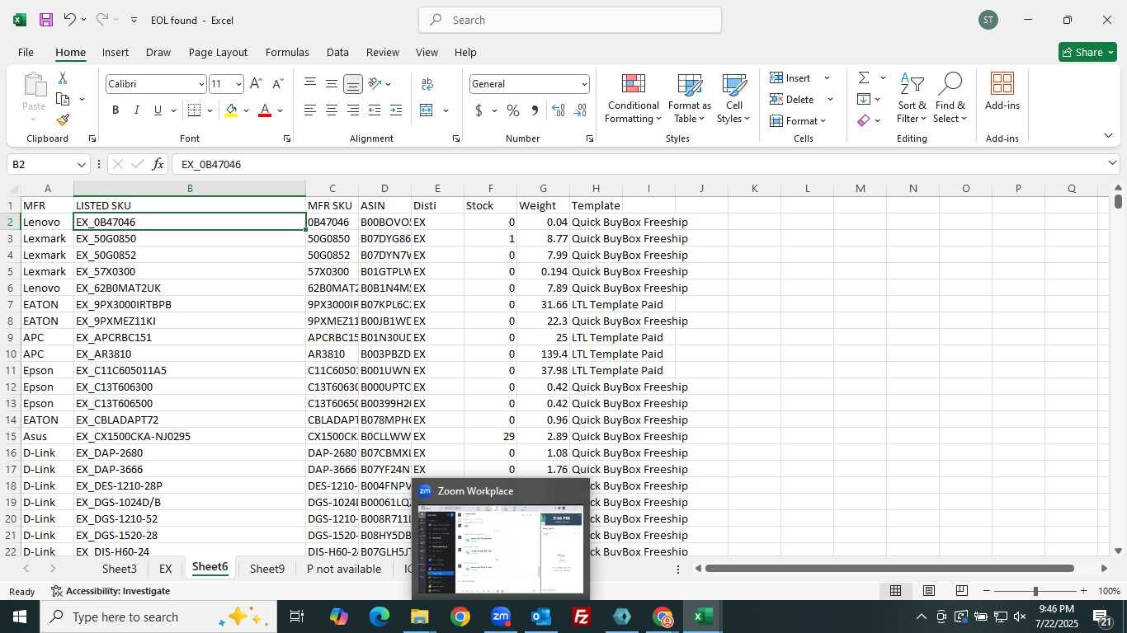The height and width of the screenshot is (633, 1127).
Task: Decrease font size with small A icon
Action: point(277,84)
